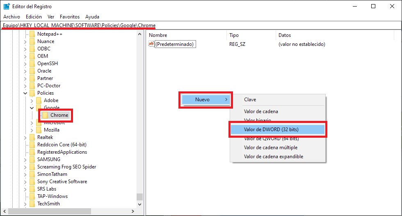Expand the OEM key
Viewport: 402px width, 216px height.
[x=25, y=57]
